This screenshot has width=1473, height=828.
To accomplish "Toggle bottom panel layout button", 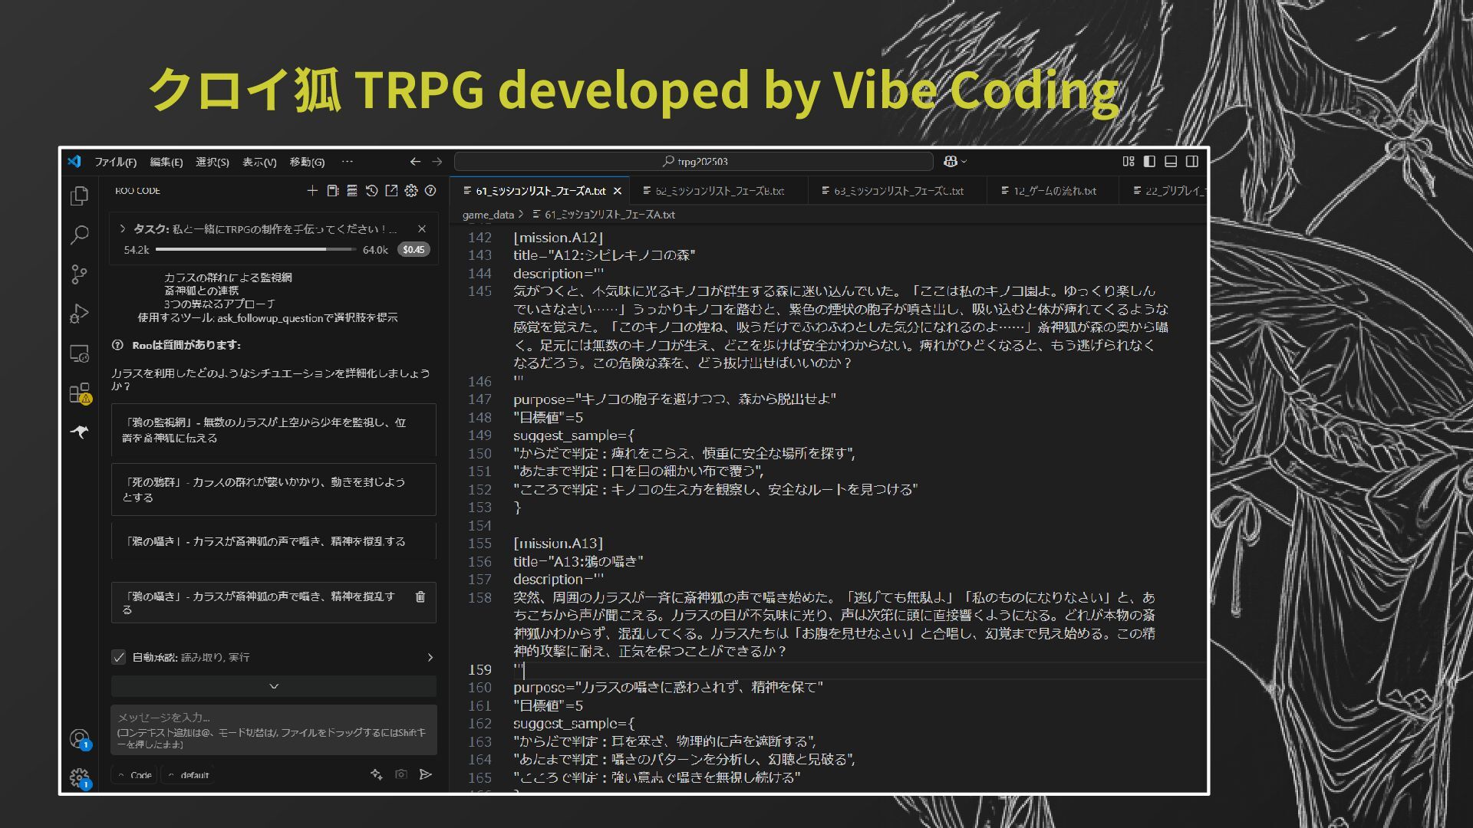I will click(x=1171, y=161).
